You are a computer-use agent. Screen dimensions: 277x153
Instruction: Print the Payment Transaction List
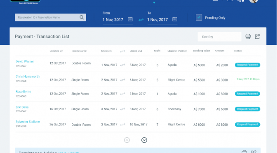coord(248,37)
